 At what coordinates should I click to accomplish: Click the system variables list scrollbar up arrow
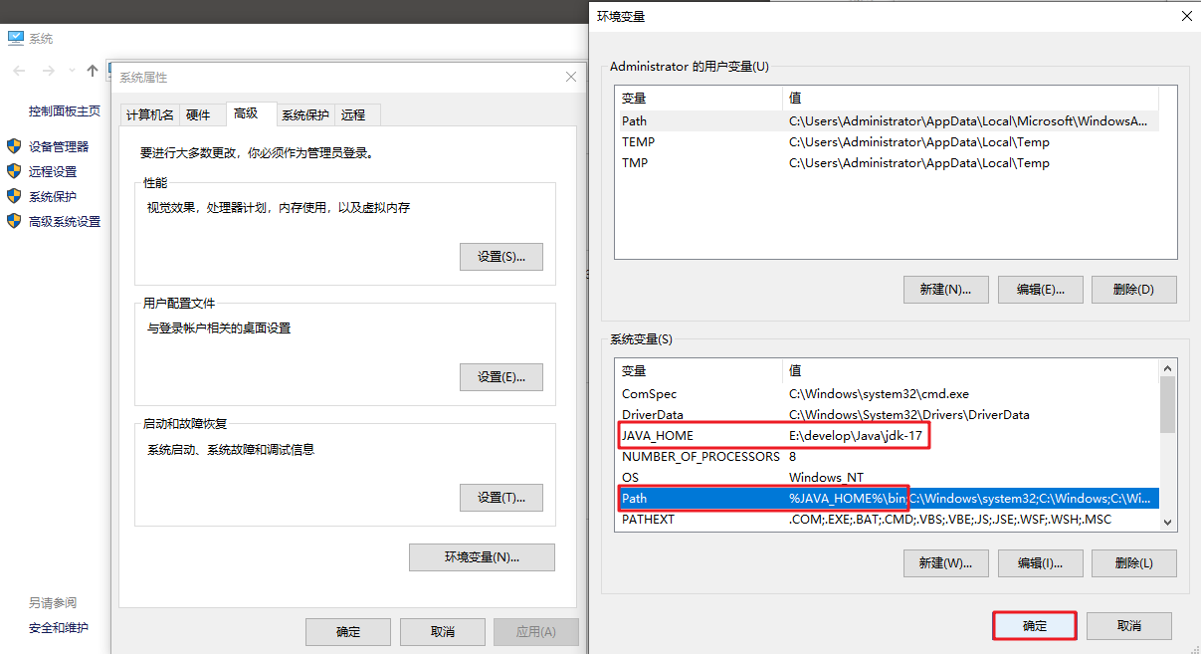point(1168,368)
